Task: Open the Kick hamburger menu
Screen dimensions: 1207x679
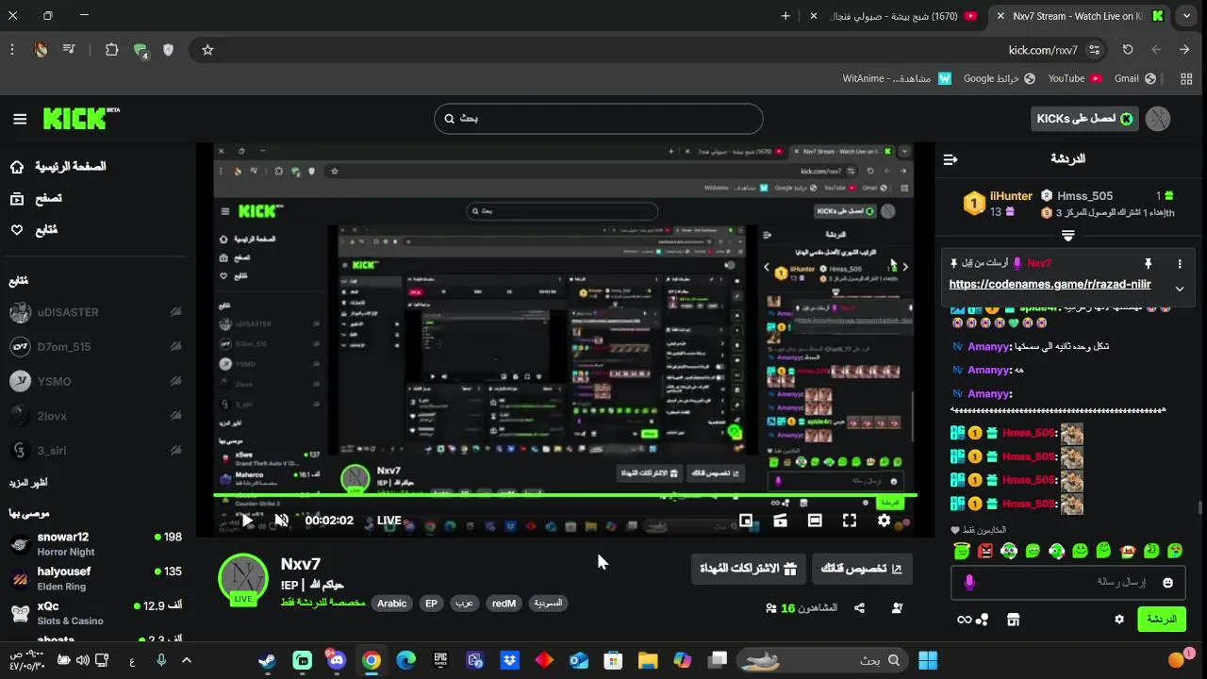Action: 20,119
